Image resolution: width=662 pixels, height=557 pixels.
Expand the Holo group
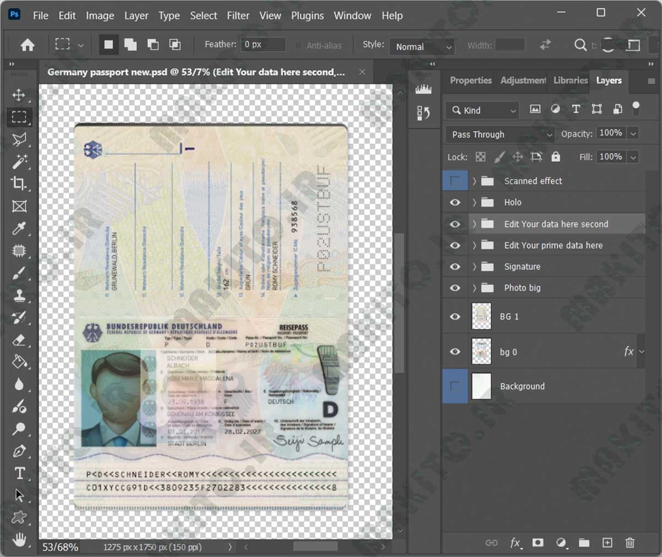474,202
